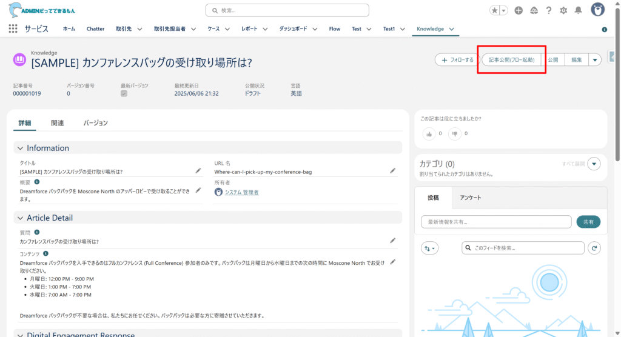Click the thumbs down vote icon
Screen dimensions: 621x337
point(455,134)
